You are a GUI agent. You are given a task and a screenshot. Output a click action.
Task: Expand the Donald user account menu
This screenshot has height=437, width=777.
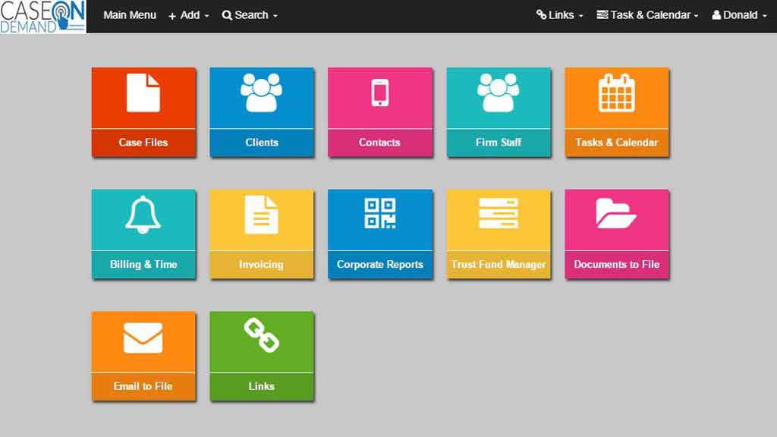738,14
